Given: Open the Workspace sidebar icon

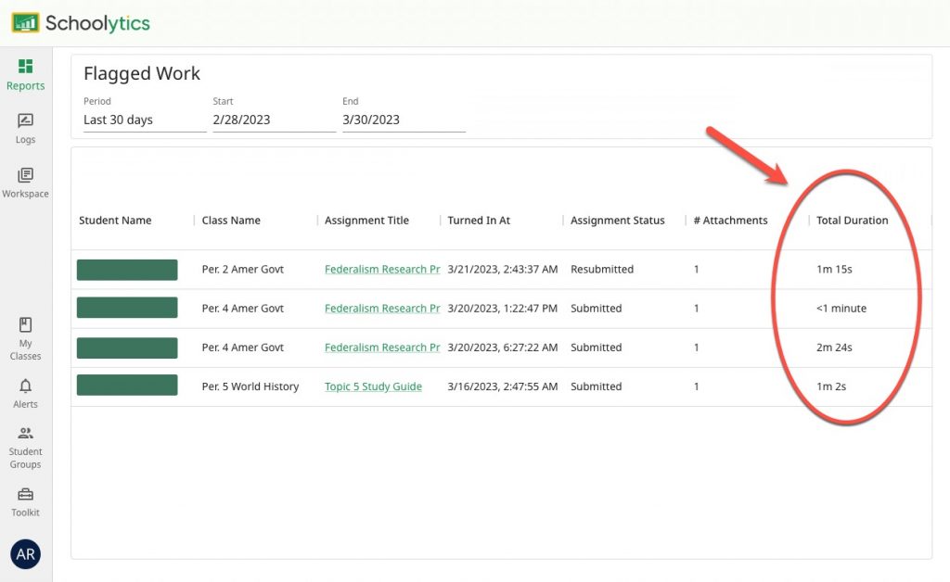Looking at the screenshot, I should click(x=25, y=175).
